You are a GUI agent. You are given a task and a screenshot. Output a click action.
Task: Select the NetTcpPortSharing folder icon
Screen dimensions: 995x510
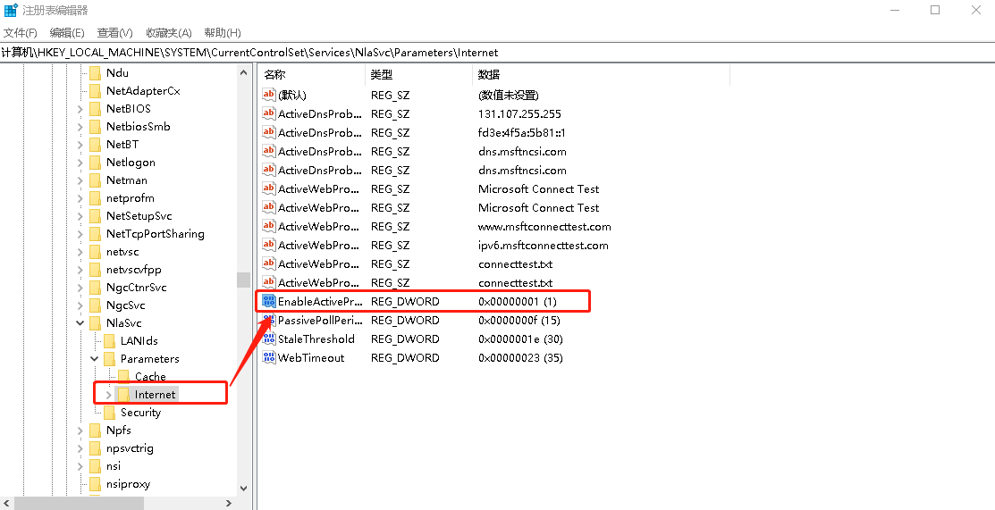click(x=95, y=233)
